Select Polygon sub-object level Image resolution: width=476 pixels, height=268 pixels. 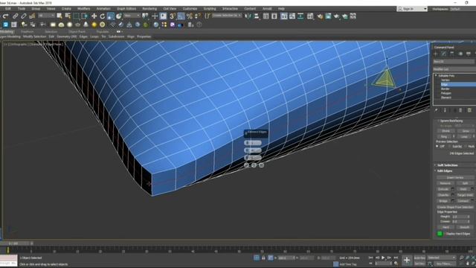point(446,93)
